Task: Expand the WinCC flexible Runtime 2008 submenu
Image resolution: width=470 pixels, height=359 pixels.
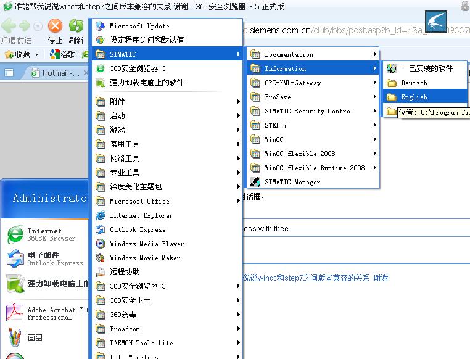Action: click(313, 168)
